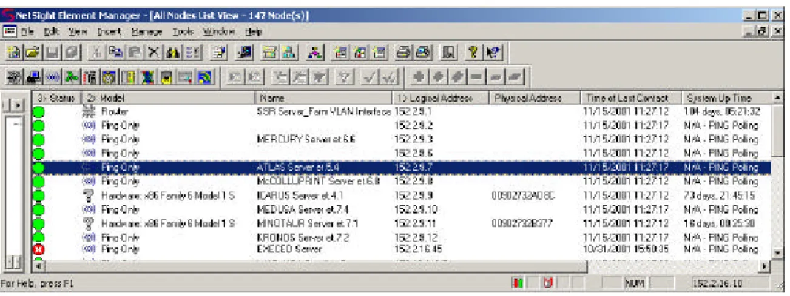Click the large minus sign toolbar button
This screenshot has width=790, height=296.
pyautogui.click(x=478, y=76)
